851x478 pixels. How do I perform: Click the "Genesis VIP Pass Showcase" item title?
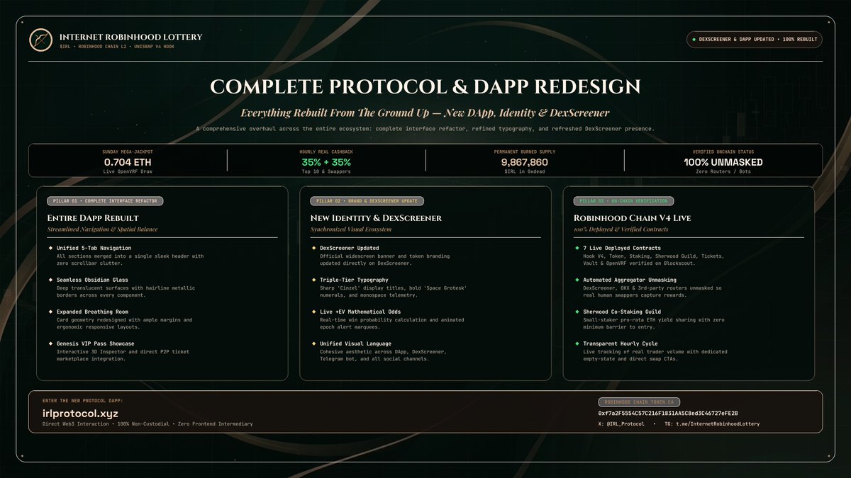click(95, 344)
